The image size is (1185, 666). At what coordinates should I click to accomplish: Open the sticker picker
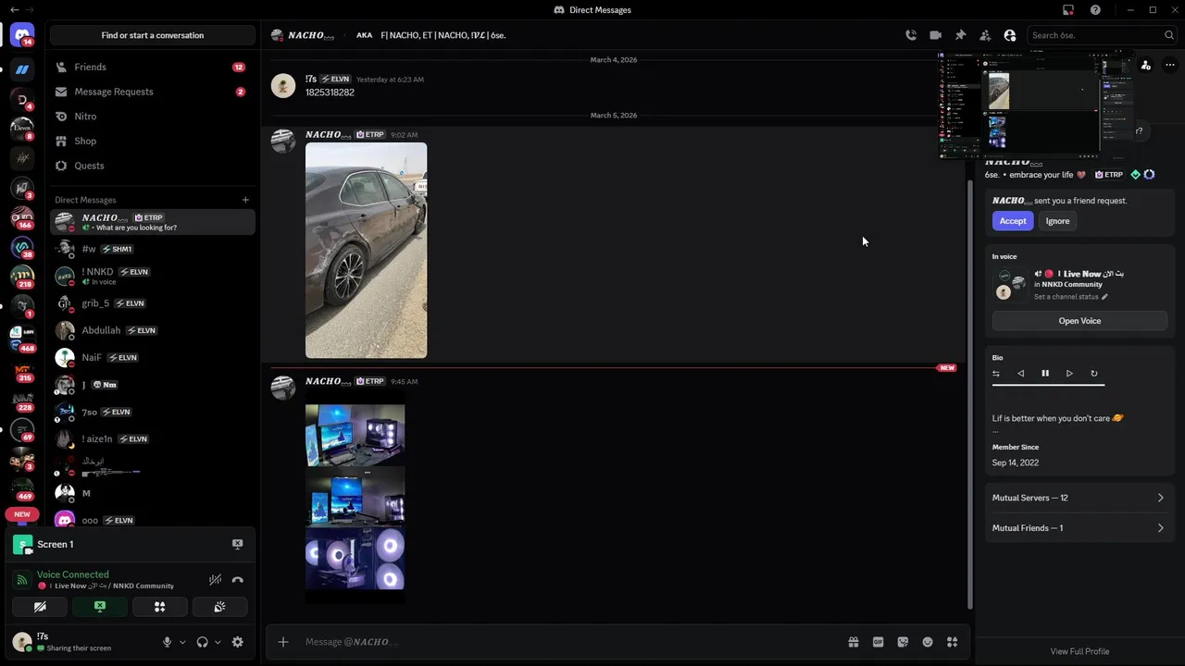point(903,642)
